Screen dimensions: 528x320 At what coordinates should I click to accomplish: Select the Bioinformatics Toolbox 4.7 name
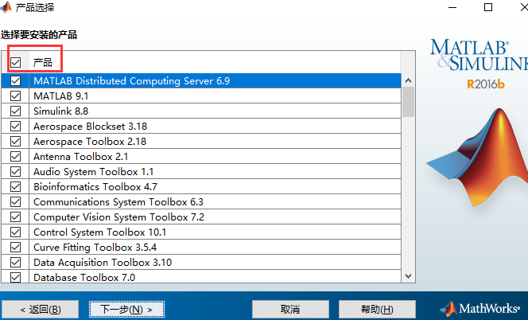click(x=95, y=187)
